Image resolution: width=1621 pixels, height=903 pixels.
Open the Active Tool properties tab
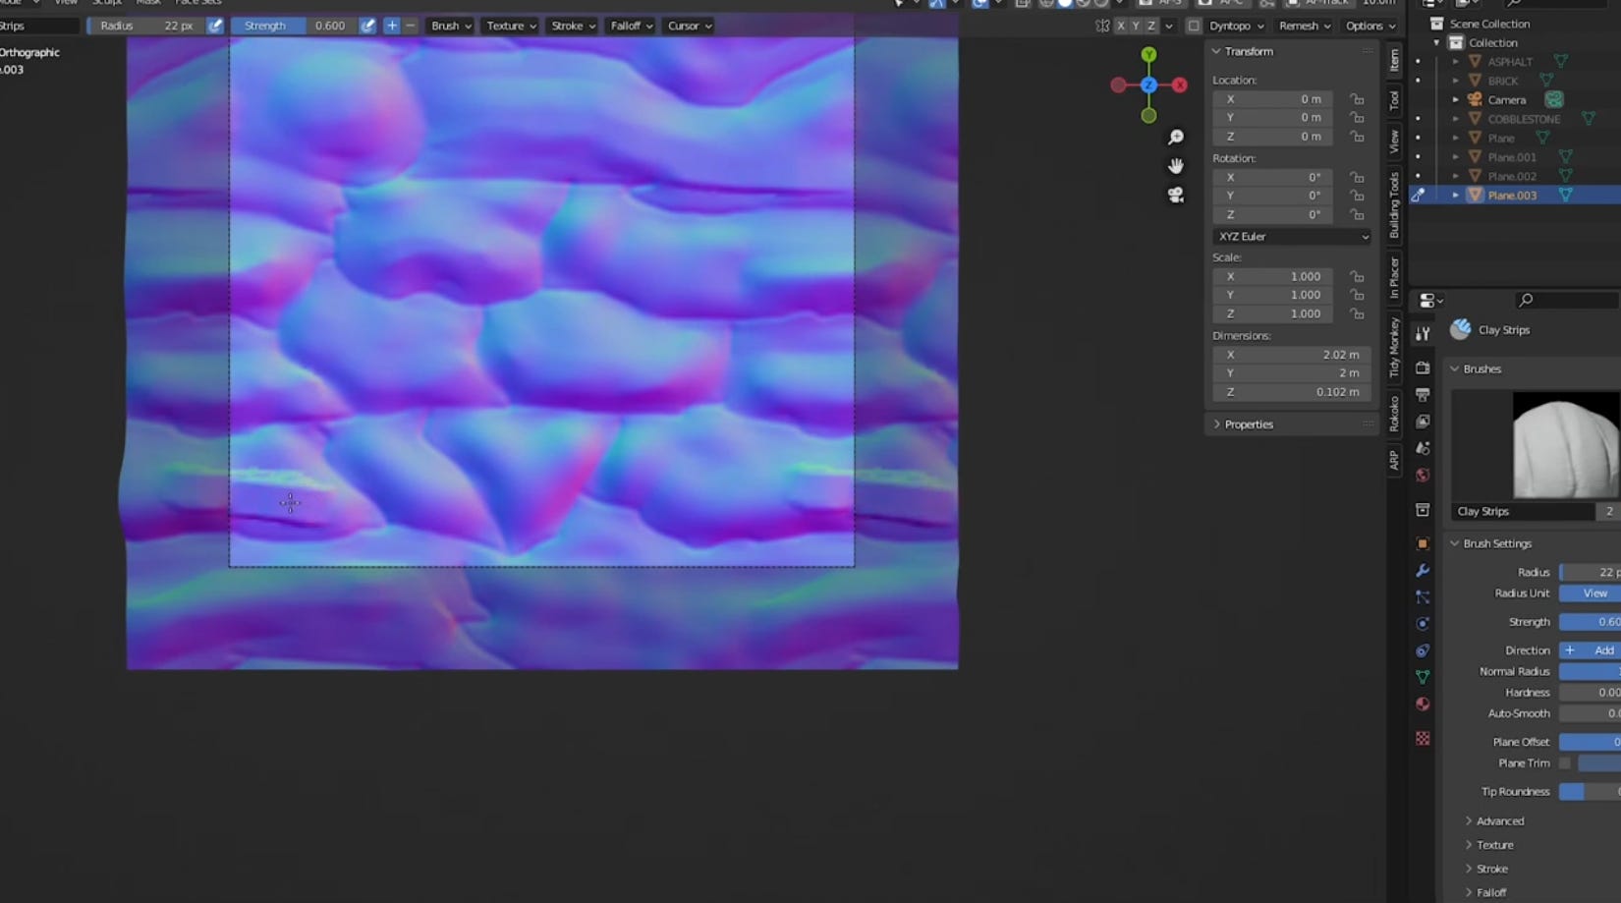point(1423,335)
